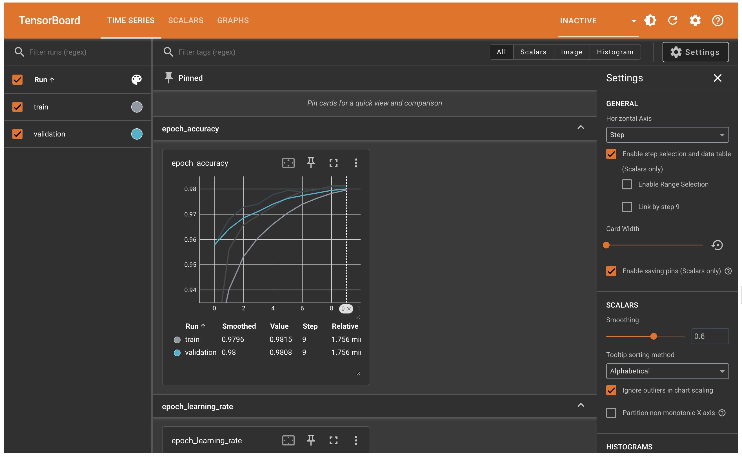The image size is (742, 457).
Task: Pin the epoch_accuracy card
Action: coord(311,163)
